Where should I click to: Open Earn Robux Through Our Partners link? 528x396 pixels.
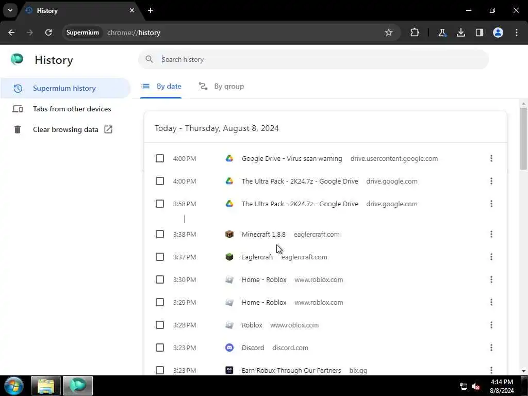tap(291, 370)
